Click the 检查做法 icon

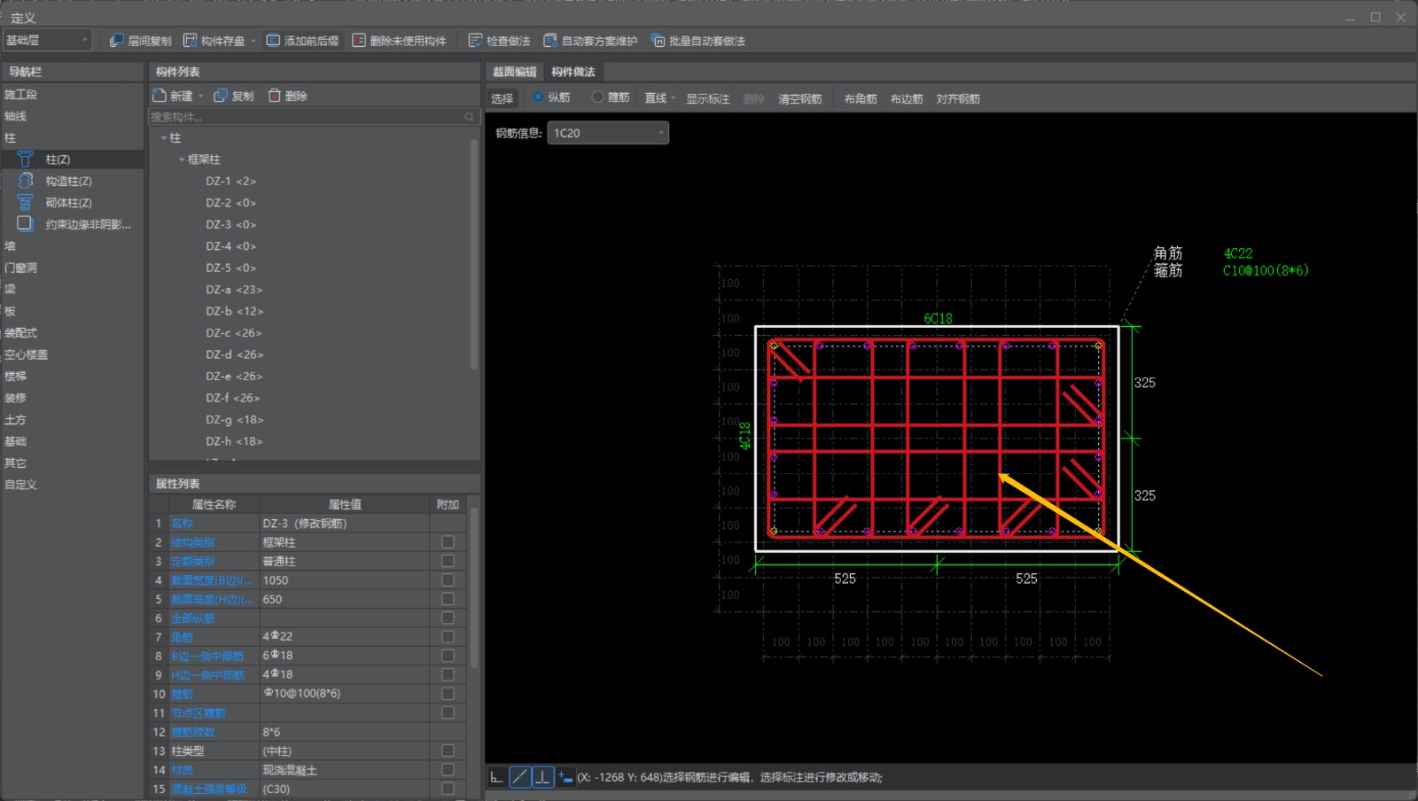click(x=475, y=41)
